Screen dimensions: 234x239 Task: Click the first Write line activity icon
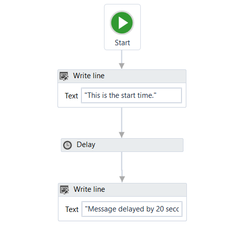[x=64, y=76]
